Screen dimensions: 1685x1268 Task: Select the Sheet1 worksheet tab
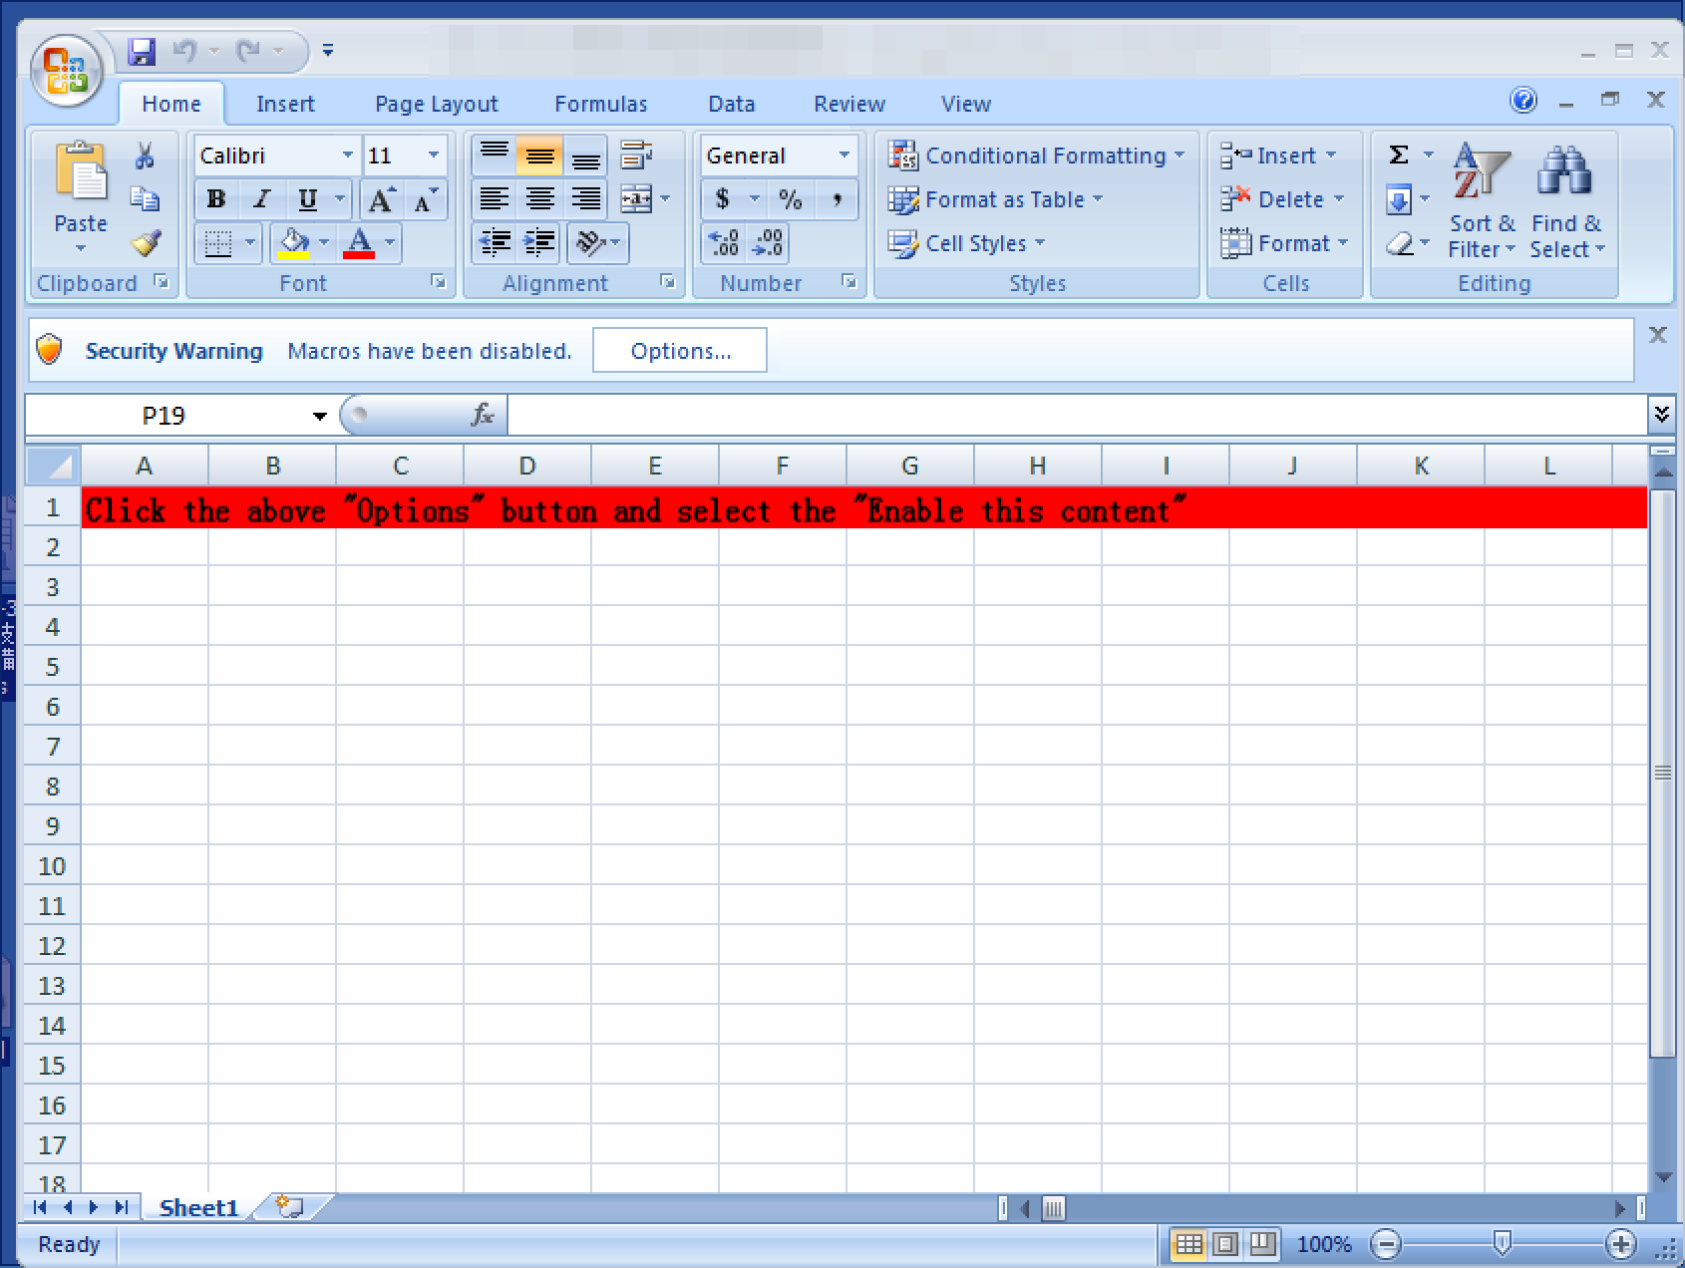pyautogui.click(x=198, y=1208)
